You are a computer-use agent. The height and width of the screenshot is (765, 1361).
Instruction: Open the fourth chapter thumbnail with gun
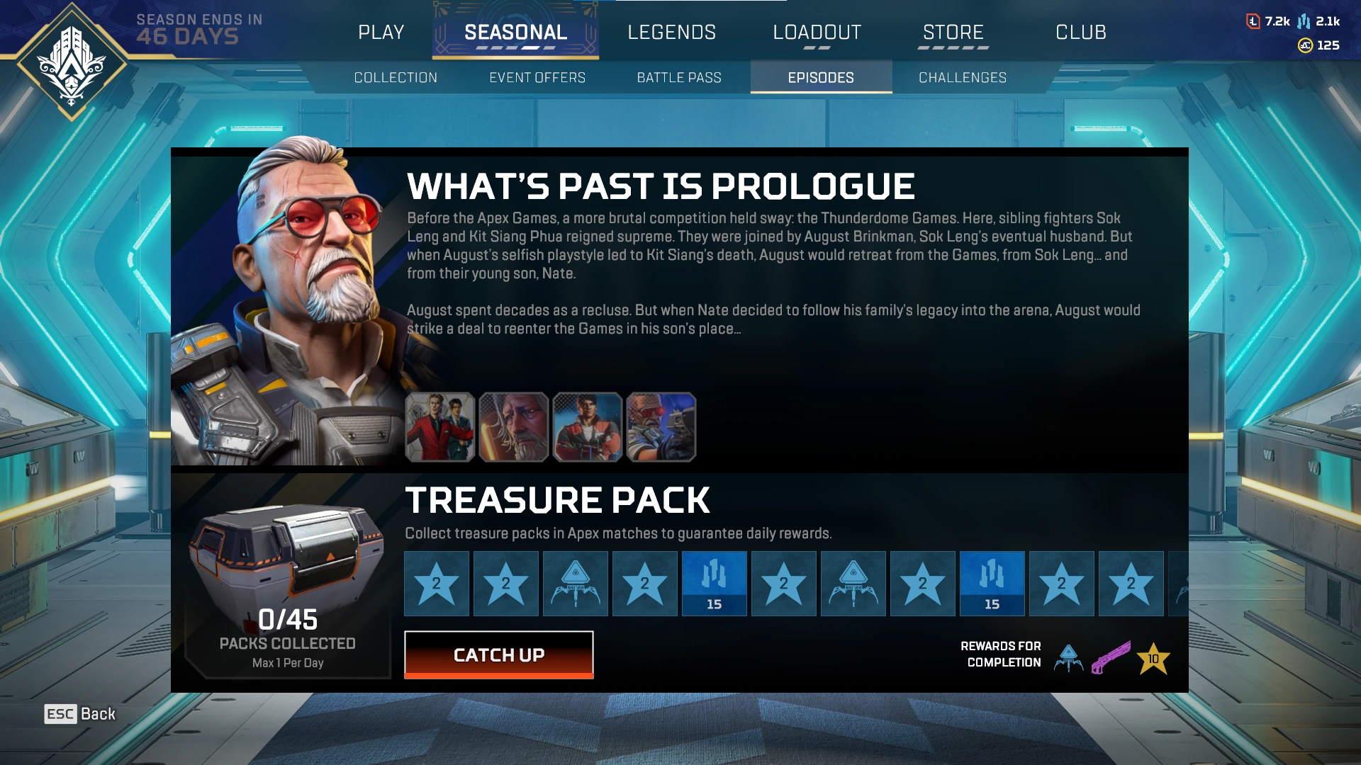[661, 427]
